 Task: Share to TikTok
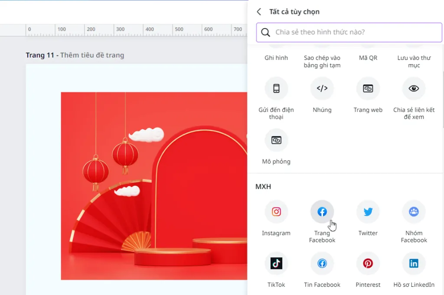276,264
